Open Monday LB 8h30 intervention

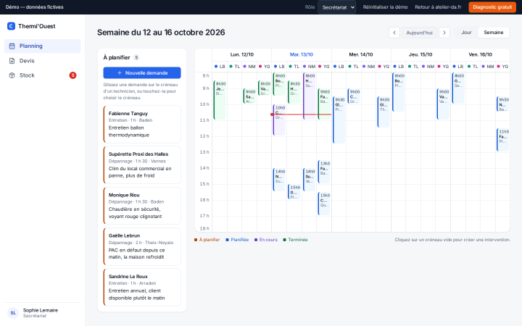[220, 100]
